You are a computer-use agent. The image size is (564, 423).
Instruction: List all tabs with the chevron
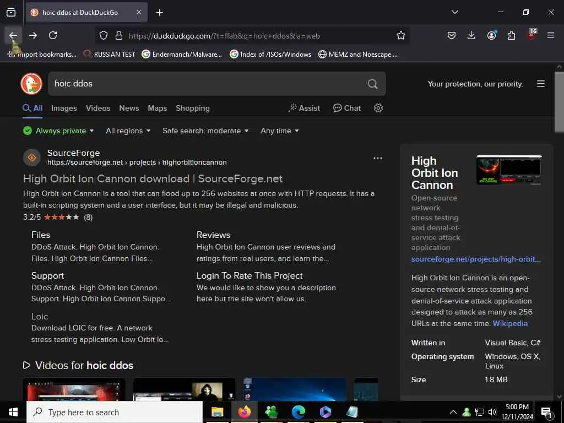pos(455,12)
